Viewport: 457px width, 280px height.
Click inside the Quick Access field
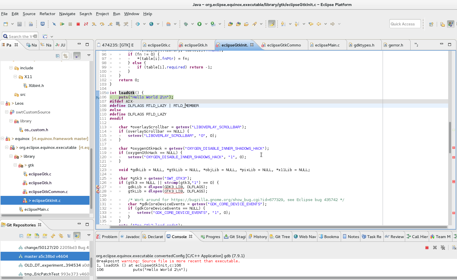click(405, 24)
